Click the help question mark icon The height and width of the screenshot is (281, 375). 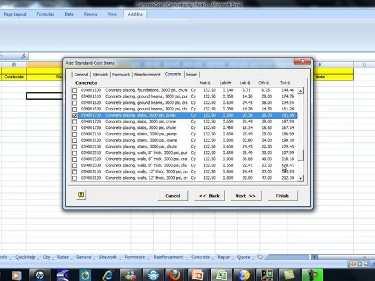point(81,195)
